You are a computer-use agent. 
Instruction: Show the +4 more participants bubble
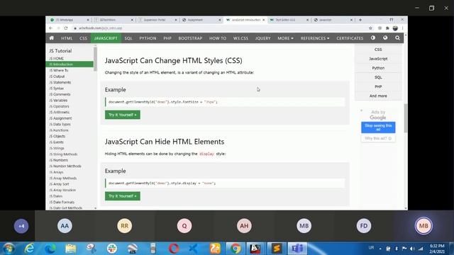coord(21,226)
